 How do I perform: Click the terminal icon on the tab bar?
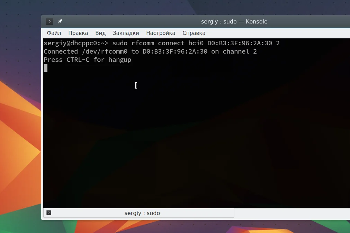pyautogui.click(x=49, y=213)
